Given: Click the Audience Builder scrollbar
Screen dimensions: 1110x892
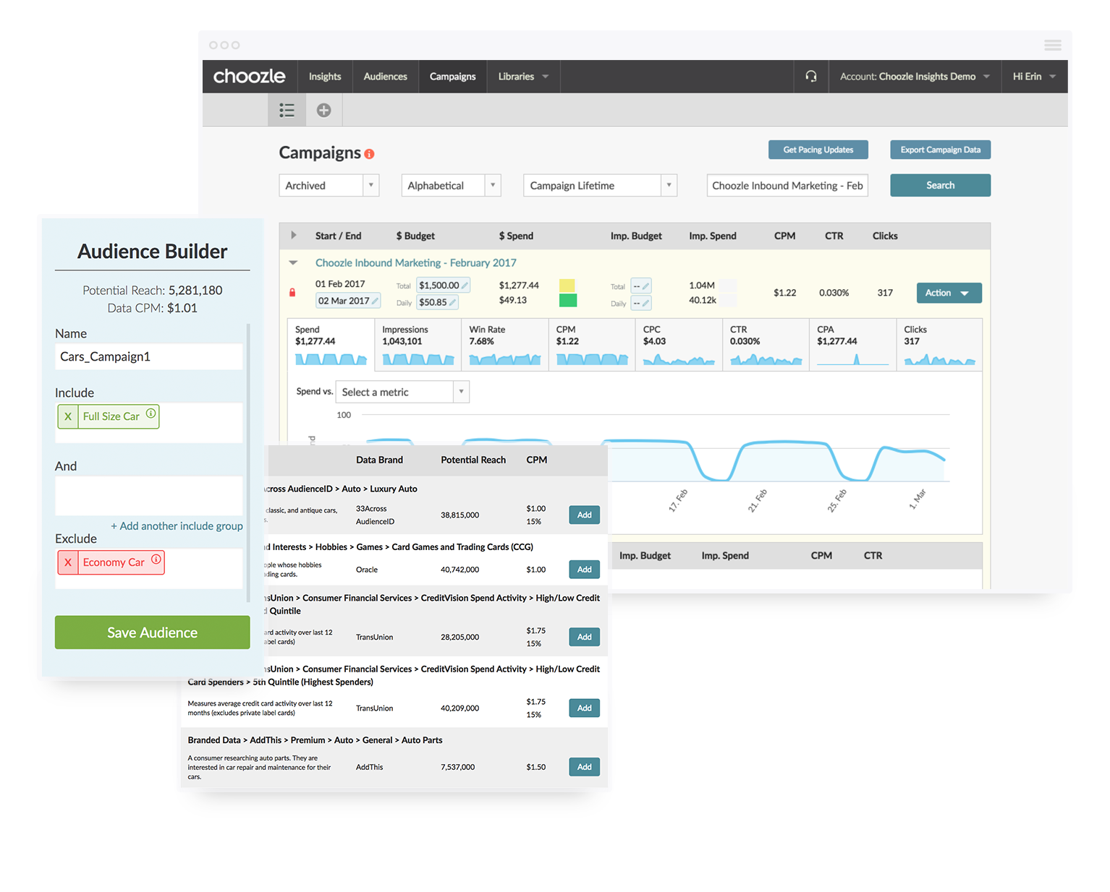Looking at the screenshot, I should tap(249, 463).
